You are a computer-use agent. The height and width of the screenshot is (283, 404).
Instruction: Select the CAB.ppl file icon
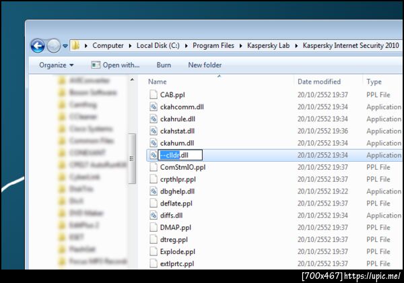click(154, 94)
